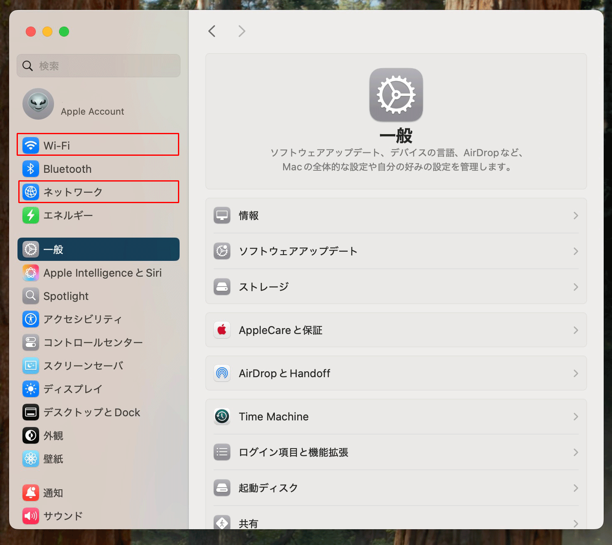612x545 pixels.
Task: Click the alien avatar picture
Action: coord(38,104)
